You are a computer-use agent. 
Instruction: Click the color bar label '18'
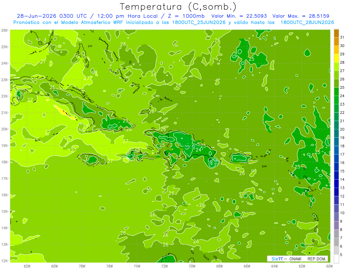point(342,146)
